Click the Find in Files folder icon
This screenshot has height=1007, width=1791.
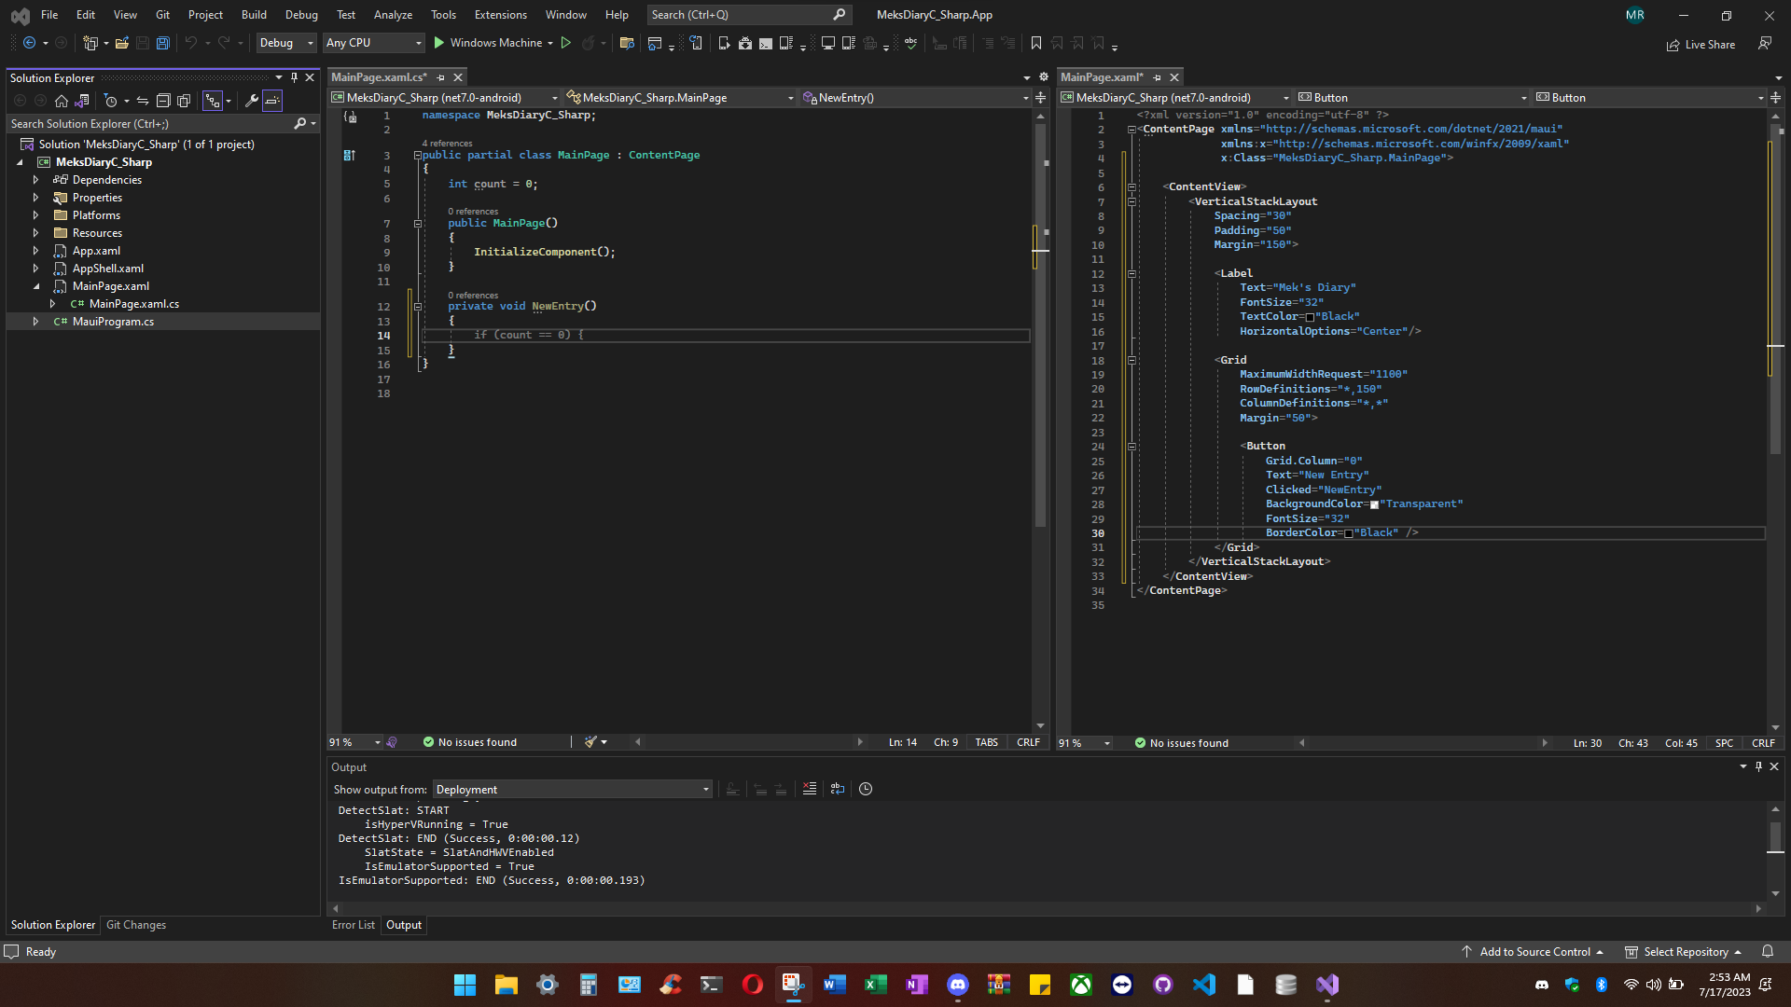pyautogui.click(x=627, y=43)
